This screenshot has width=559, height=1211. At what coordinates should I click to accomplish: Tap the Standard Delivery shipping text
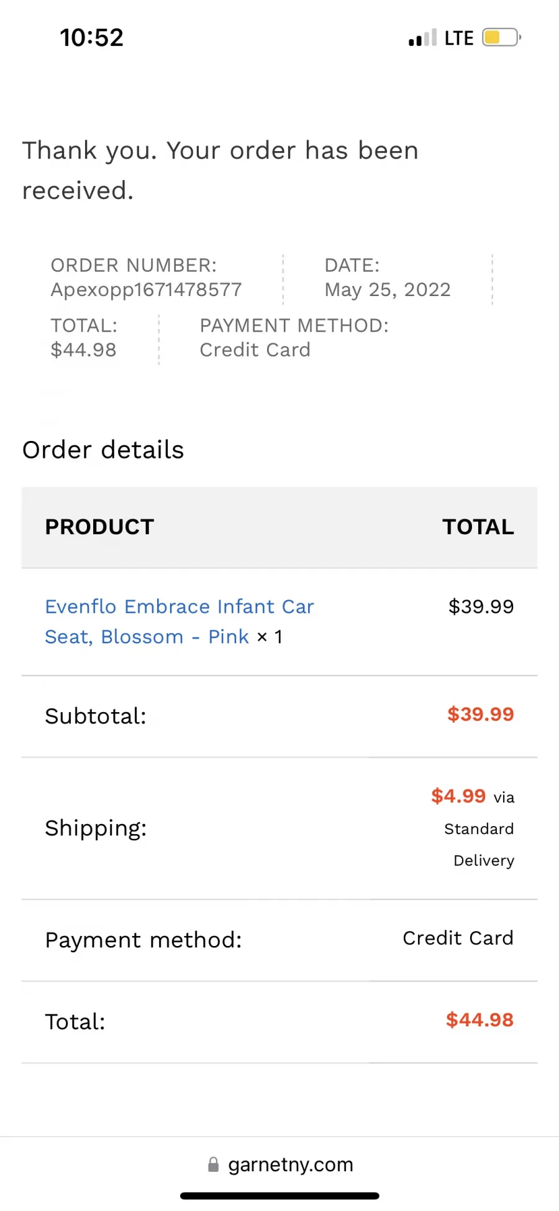[x=479, y=845]
